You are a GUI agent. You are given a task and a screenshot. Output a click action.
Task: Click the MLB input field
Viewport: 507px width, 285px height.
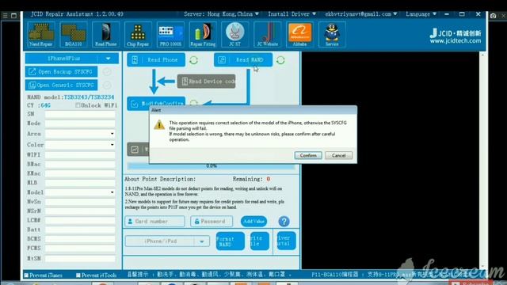[80, 183]
